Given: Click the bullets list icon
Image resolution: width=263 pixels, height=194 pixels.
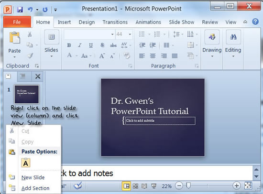Looking at the screenshot, I should [142, 34].
